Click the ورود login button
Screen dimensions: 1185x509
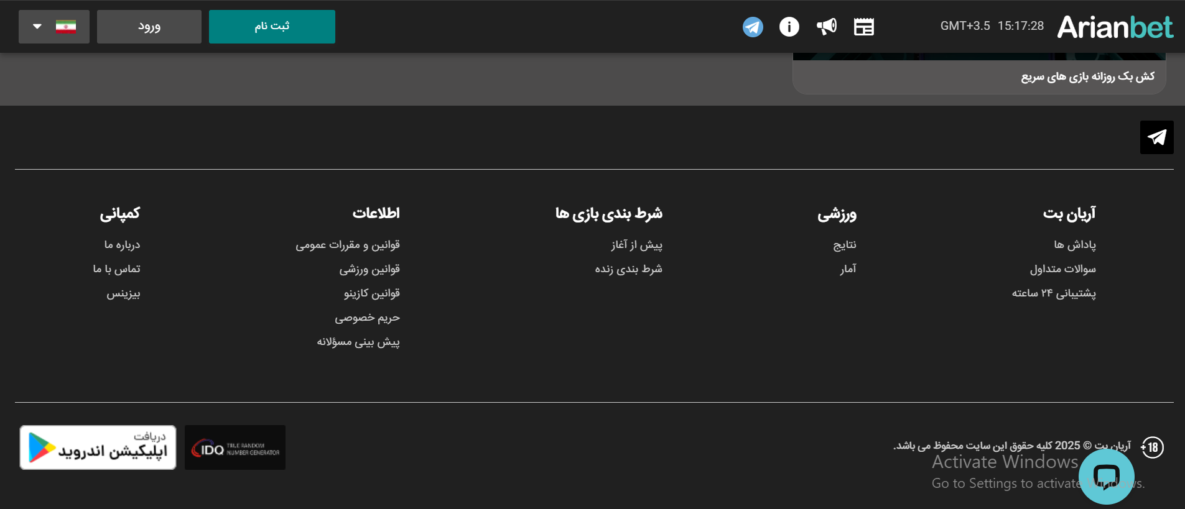click(149, 27)
